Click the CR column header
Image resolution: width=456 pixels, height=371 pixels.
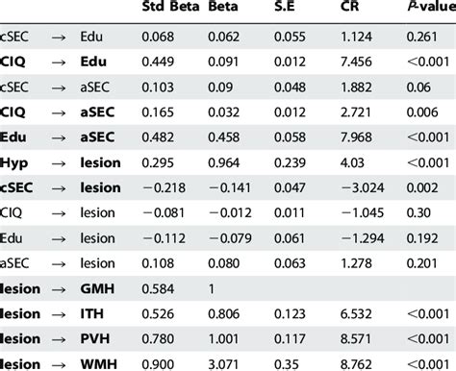click(349, 7)
